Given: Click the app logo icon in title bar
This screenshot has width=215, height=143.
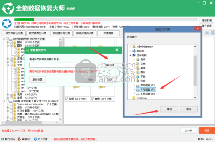Looking at the screenshot, I should (8, 8).
